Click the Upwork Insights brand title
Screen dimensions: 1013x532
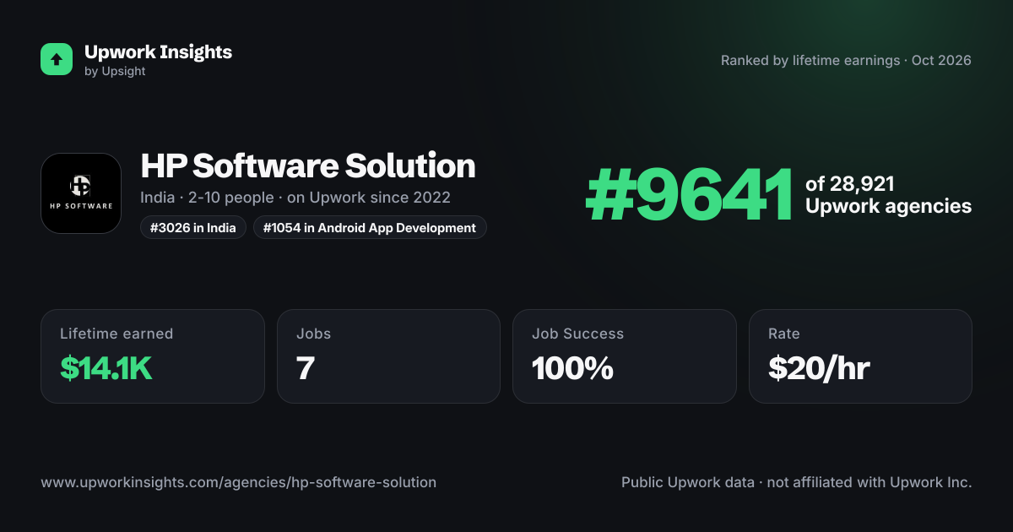[158, 52]
